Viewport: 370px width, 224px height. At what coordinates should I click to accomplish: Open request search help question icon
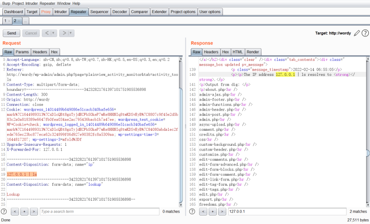coord(4,211)
